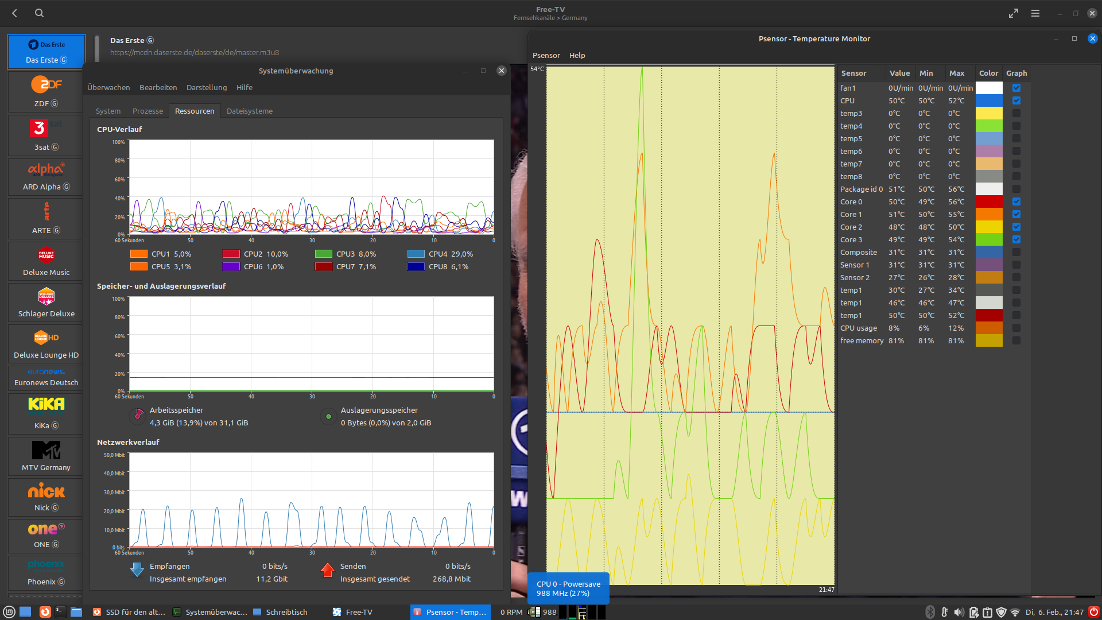Viewport: 1102px width, 620px height.
Task: Click the search icon in Free-TV header
Action: point(39,13)
